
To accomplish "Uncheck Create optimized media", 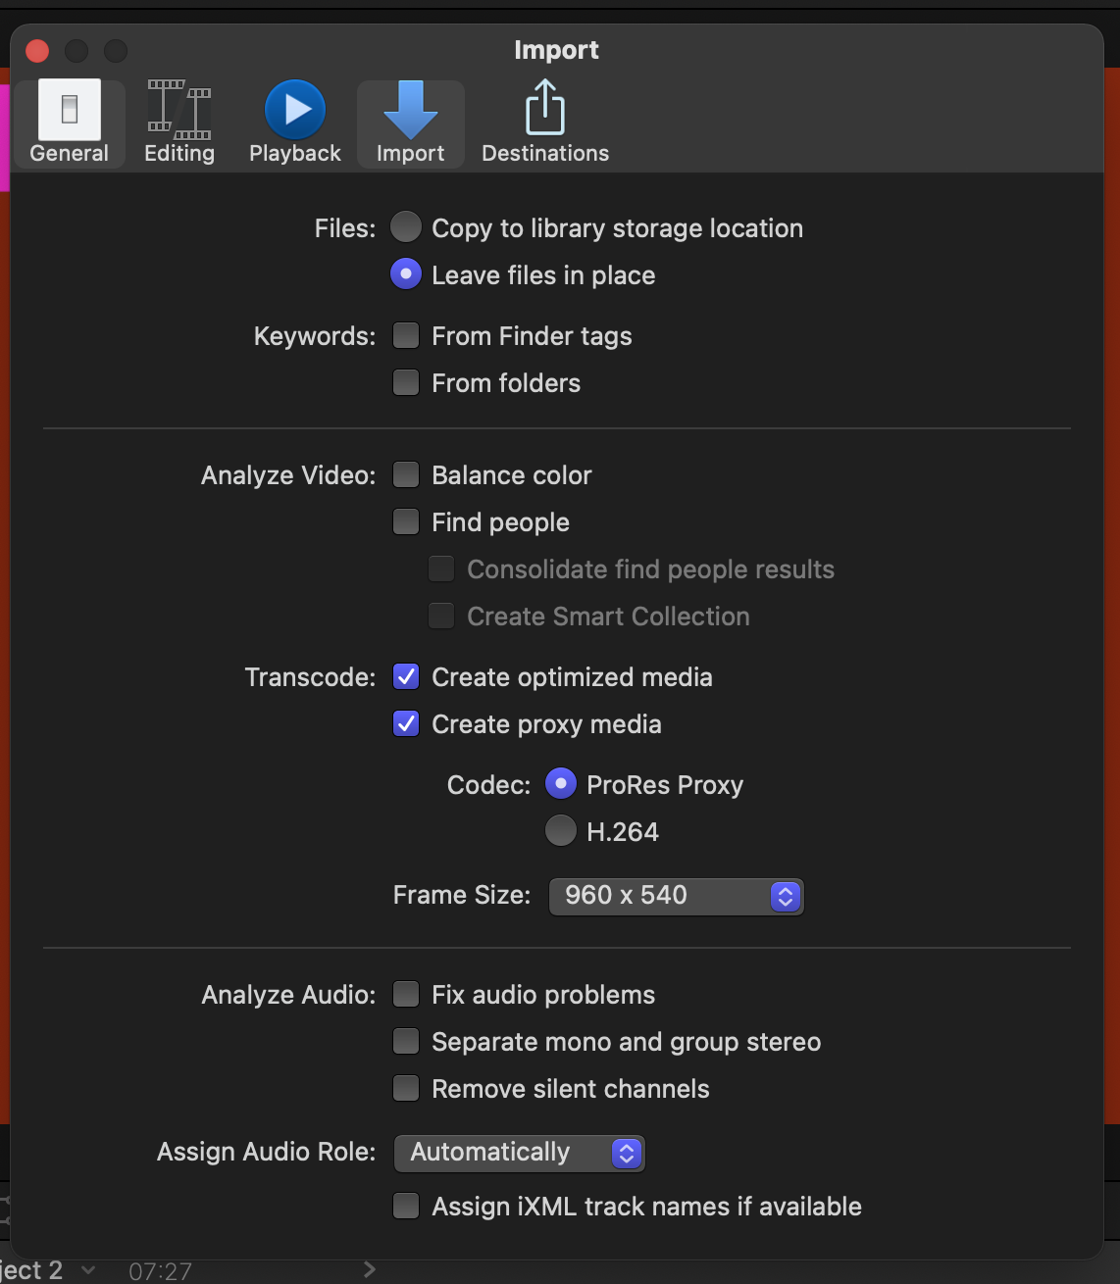I will (x=406, y=677).
